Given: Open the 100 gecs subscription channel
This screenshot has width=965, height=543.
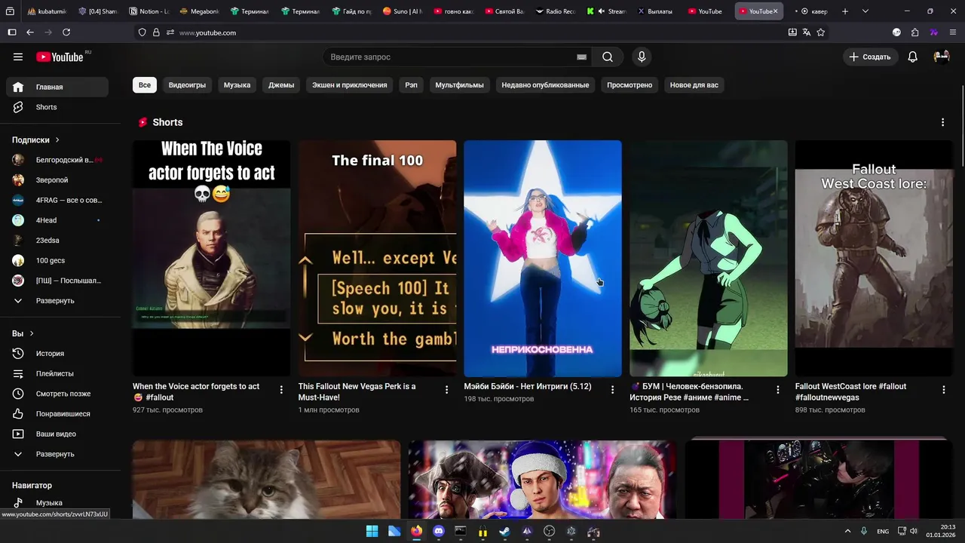Looking at the screenshot, I should tap(57, 260).
